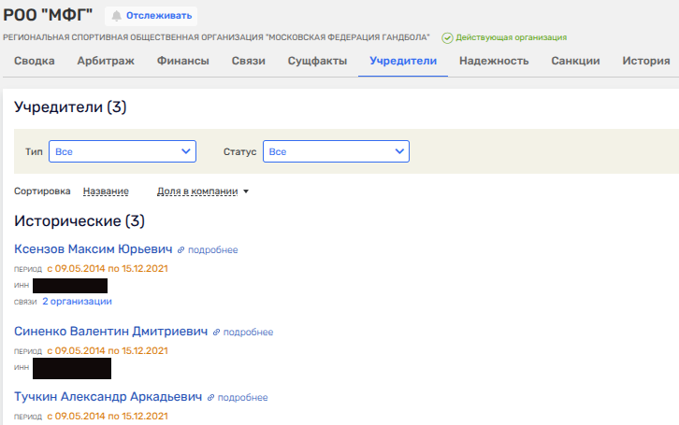Open the Связи tab

pos(248,62)
